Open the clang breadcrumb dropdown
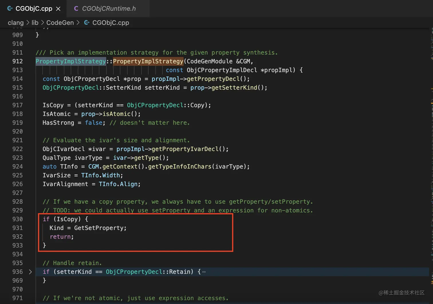The width and height of the screenshot is (433, 304). pyautogui.click(x=16, y=23)
